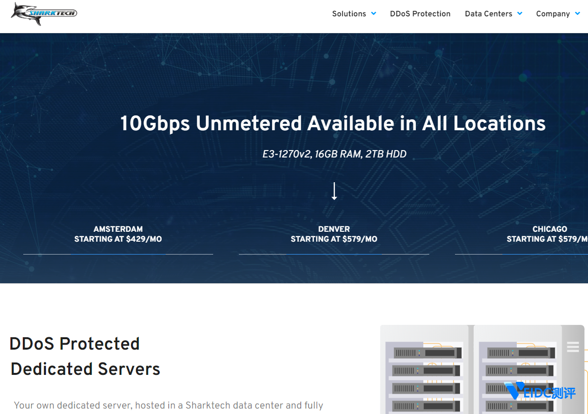Click the white downward arrow icon
This screenshot has width=588, height=414.
tap(334, 191)
